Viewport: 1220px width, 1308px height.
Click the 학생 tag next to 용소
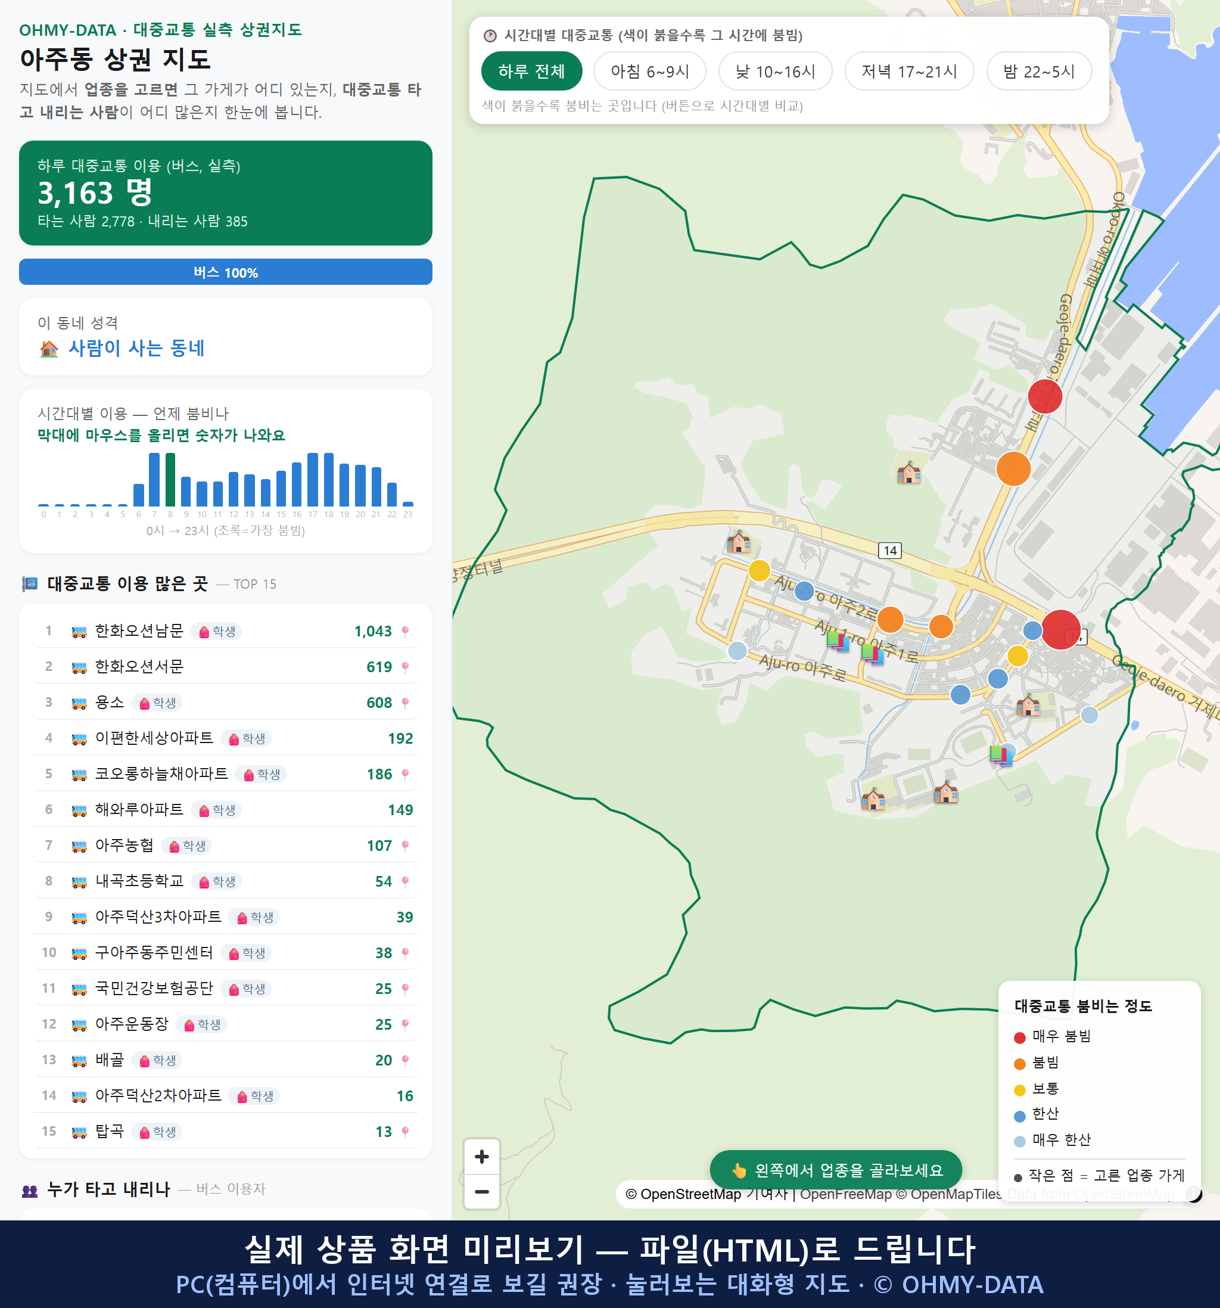157,703
